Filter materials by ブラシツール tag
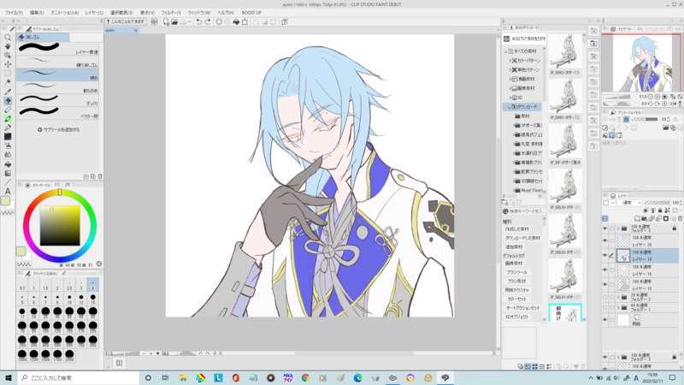This screenshot has width=684, height=385. 516,272
